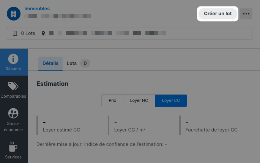The height and width of the screenshot is (163, 260).
Task: Select the Prix estimation toggle
Action: tap(112, 101)
